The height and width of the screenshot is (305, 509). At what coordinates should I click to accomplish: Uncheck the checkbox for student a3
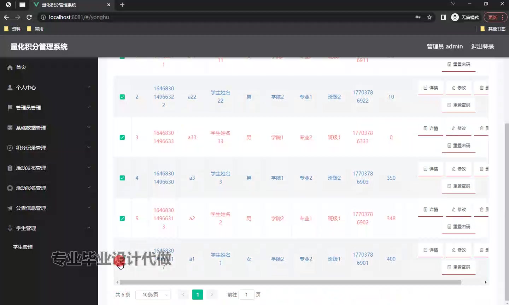tap(122, 178)
